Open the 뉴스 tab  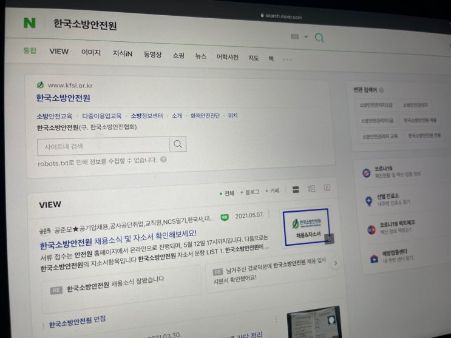tap(201, 56)
